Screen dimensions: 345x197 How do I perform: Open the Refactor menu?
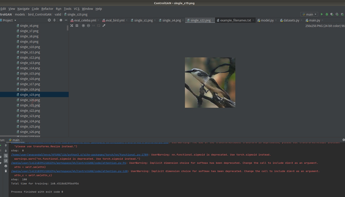(47, 8)
